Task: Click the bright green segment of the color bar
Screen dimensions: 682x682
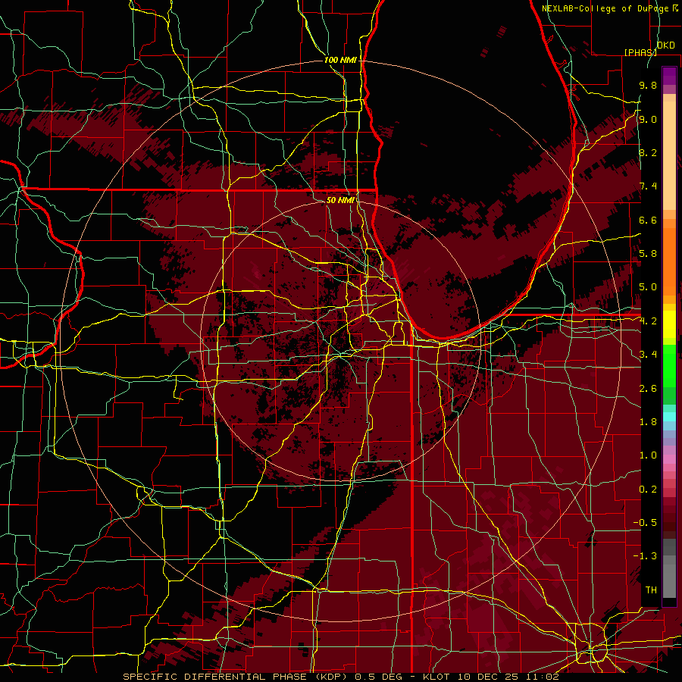Action: point(669,365)
